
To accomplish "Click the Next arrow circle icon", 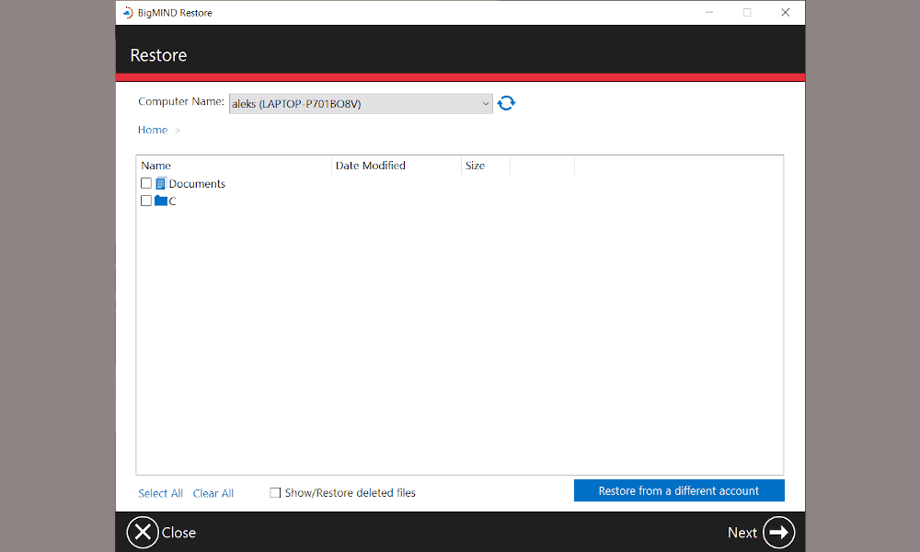I will 778,532.
